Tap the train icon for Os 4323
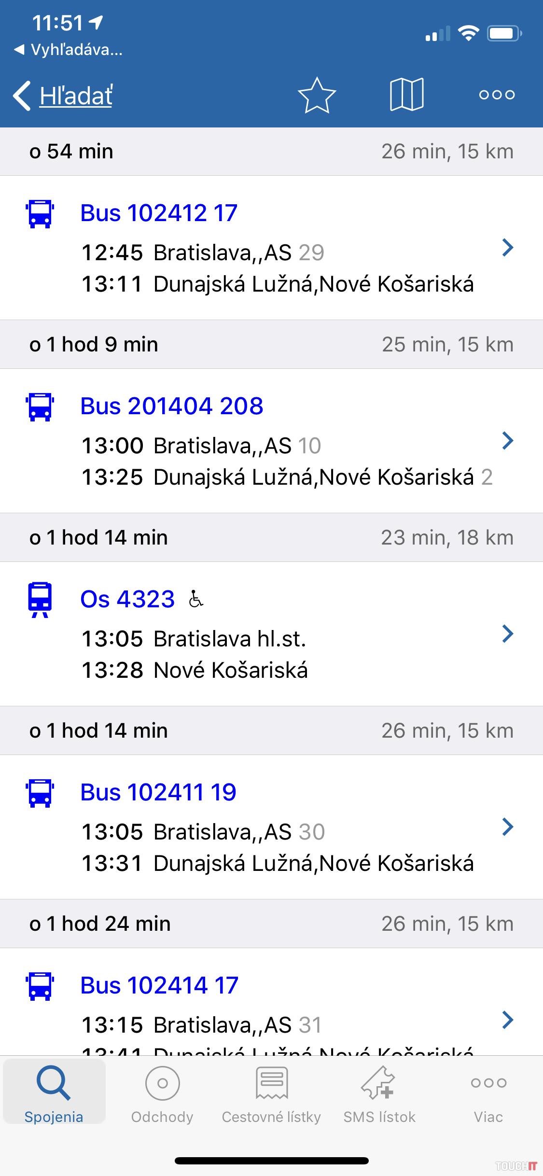This screenshot has width=543, height=1176. tap(40, 600)
